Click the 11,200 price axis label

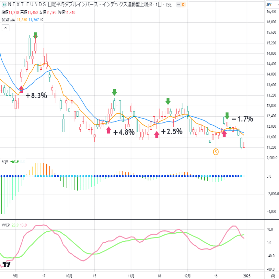click(271, 147)
